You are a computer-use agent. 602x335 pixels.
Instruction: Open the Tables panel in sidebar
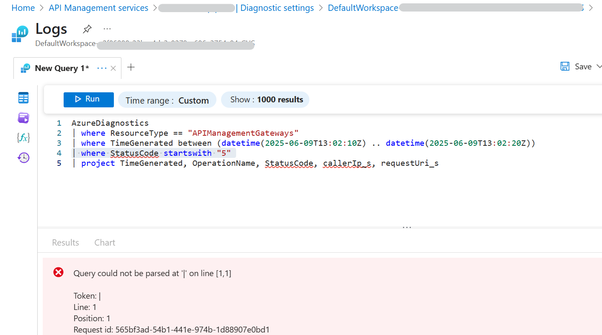[x=23, y=97]
